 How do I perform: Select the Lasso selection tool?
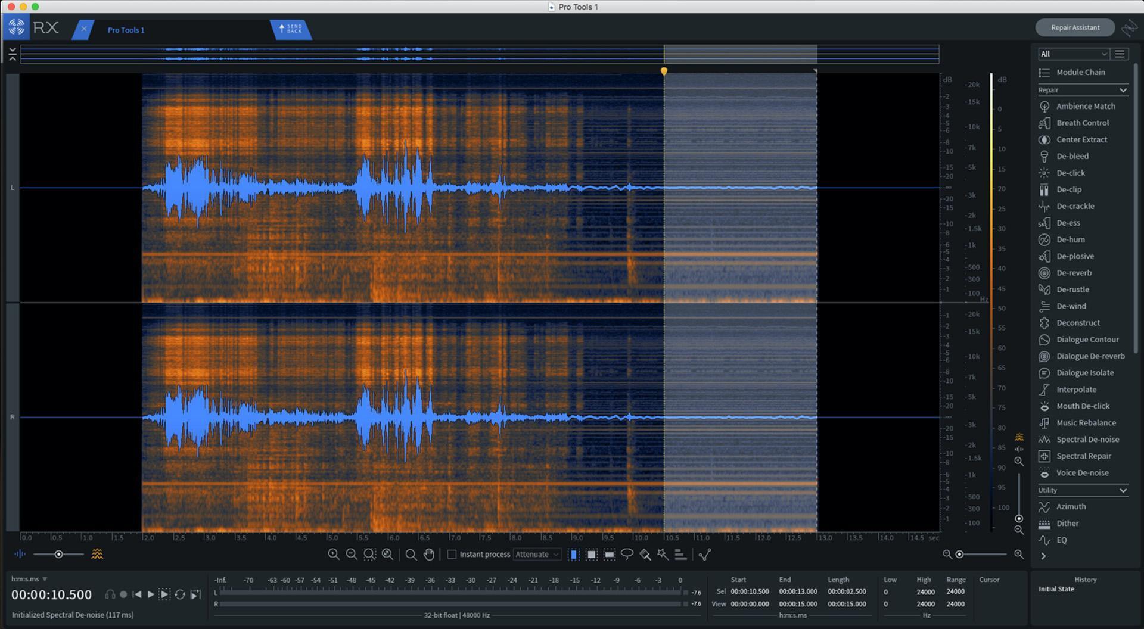click(x=627, y=554)
